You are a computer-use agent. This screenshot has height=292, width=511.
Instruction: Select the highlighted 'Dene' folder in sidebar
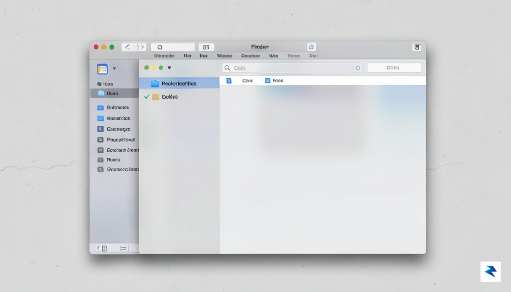point(114,93)
